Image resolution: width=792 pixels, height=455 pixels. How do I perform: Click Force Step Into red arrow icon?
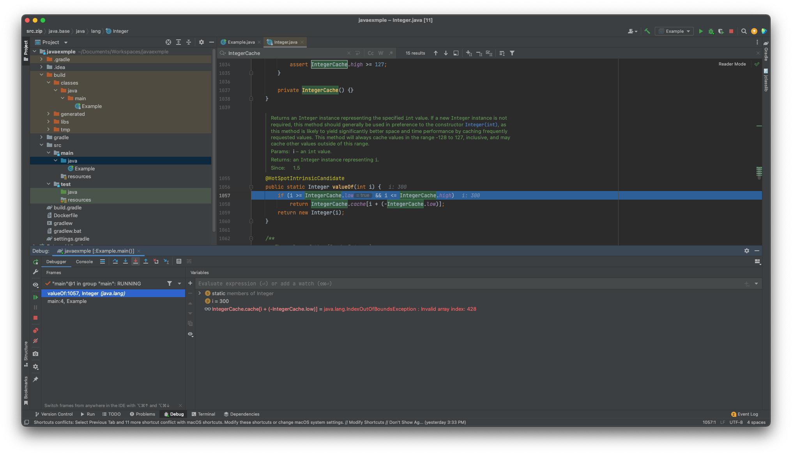[x=136, y=261]
